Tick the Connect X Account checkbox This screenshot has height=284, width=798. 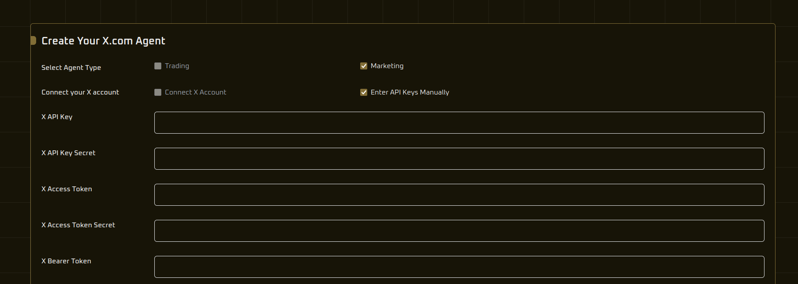coord(158,92)
